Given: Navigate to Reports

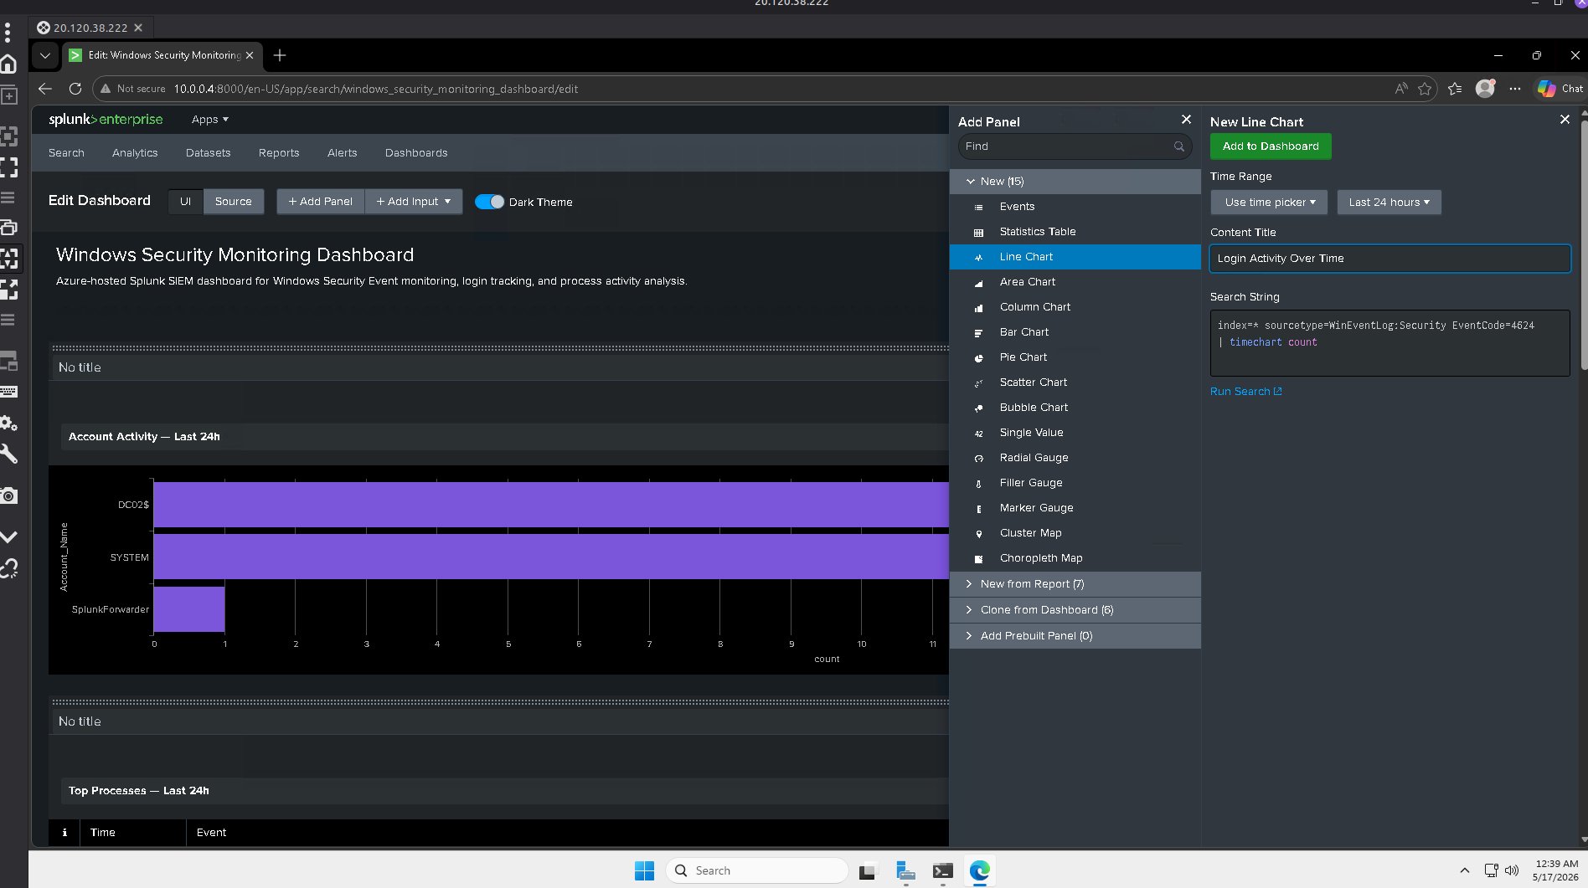Looking at the screenshot, I should [x=279, y=153].
